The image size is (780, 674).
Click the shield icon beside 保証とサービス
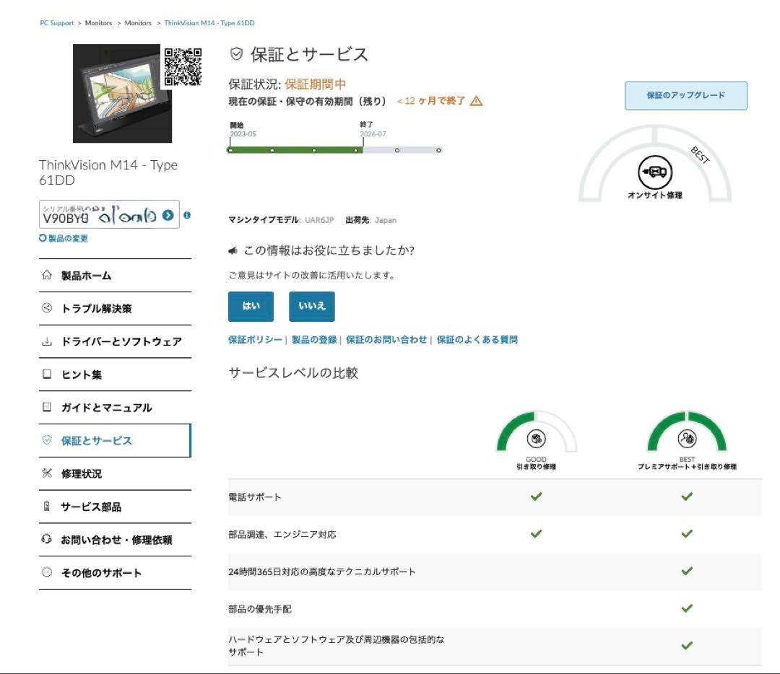[x=48, y=441]
